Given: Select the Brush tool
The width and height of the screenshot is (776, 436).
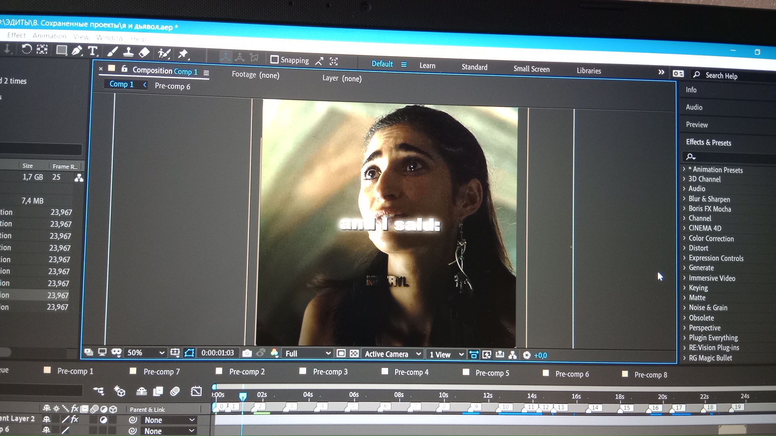Looking at the screenshot, I should point(112,52).
